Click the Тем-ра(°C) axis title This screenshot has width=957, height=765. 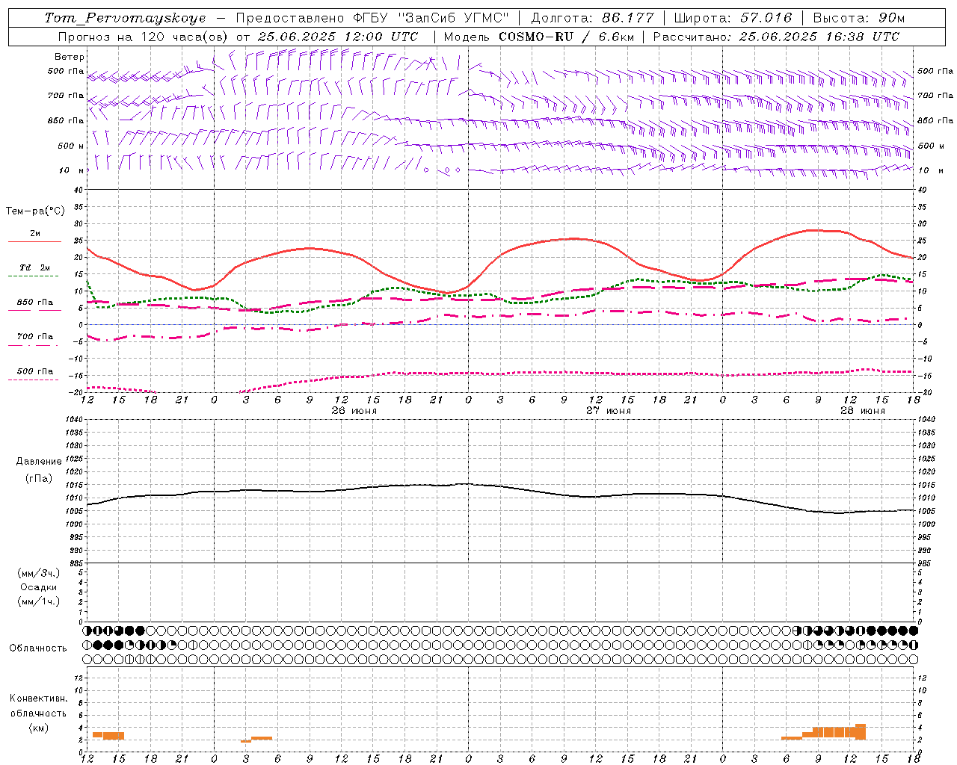click(35, 211)
